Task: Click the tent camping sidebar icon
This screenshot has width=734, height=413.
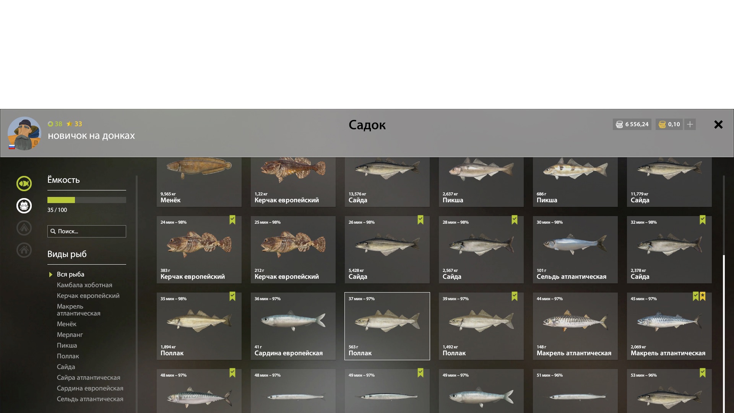Action: pos(24,228)
